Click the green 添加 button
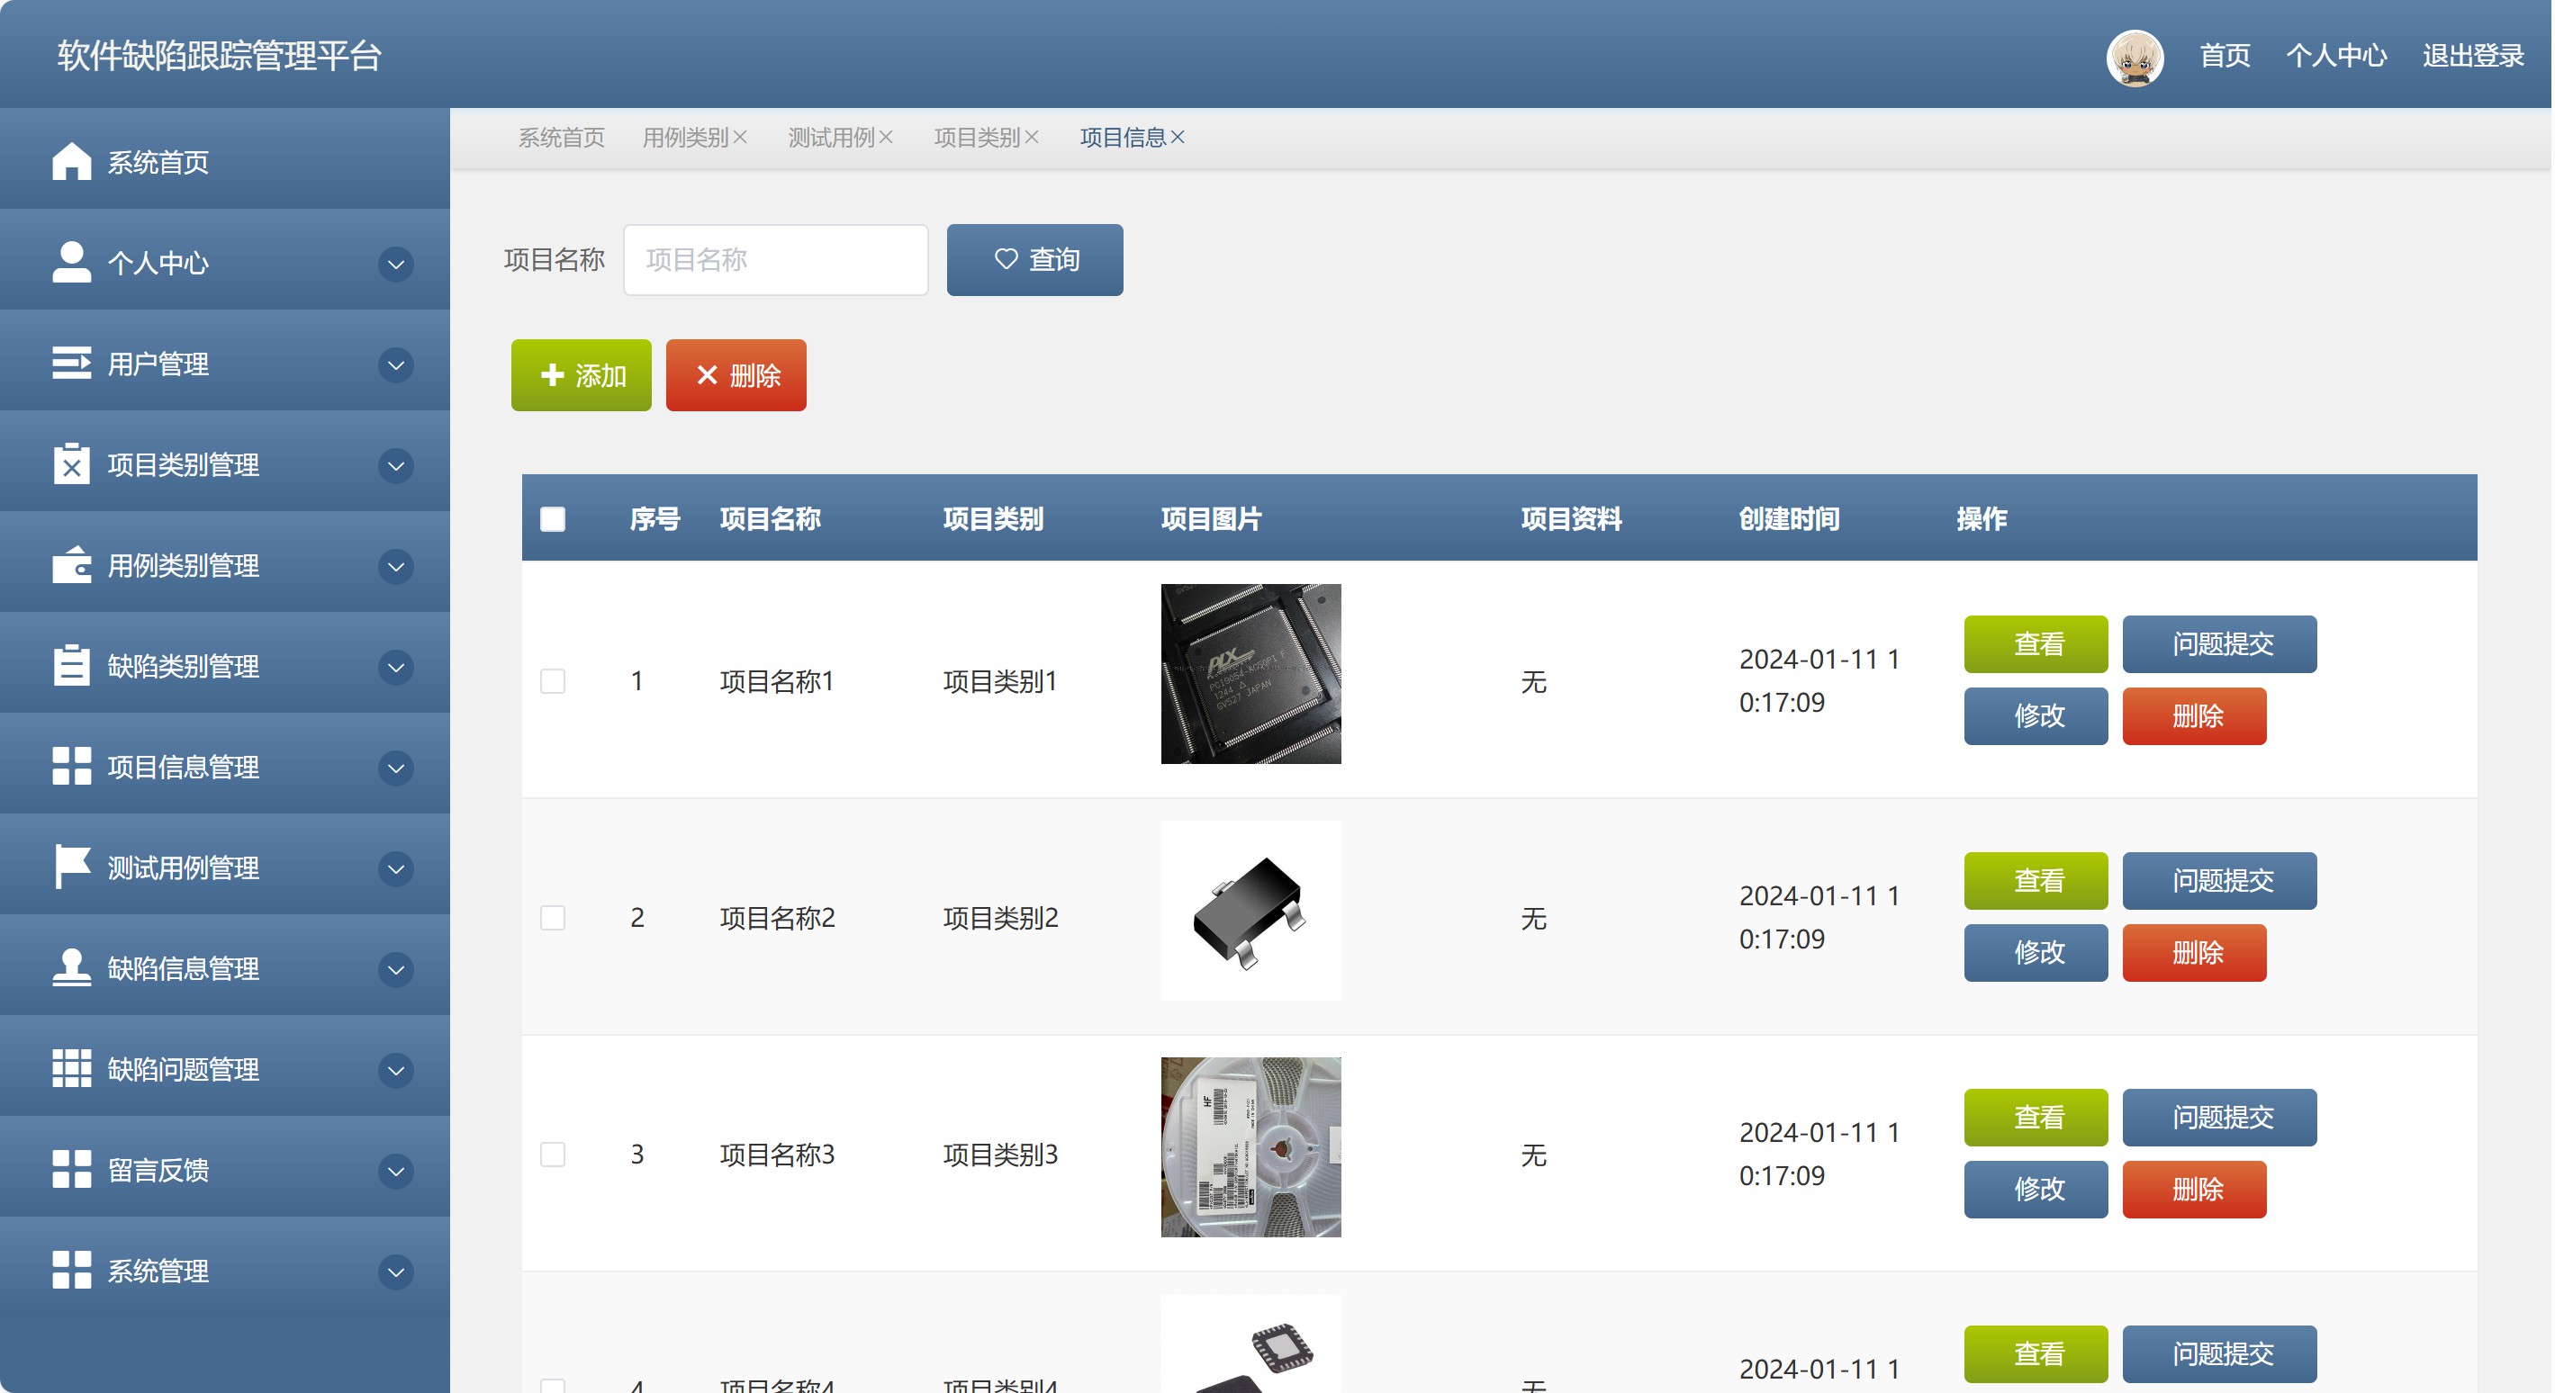This screenshot has width=2555, height=1393. tap(582, 374)
